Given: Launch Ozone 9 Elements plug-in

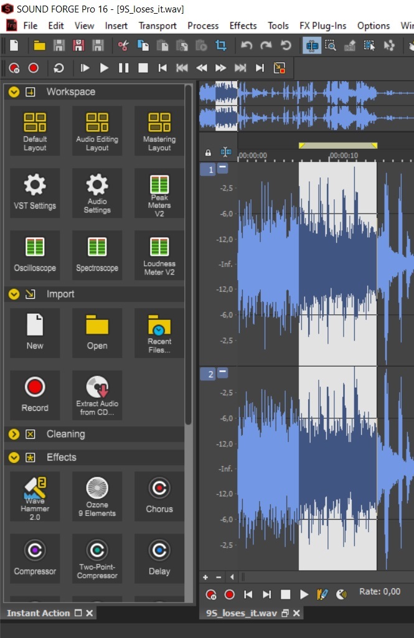Looking at the screenshot, I should tap(97, 495).
